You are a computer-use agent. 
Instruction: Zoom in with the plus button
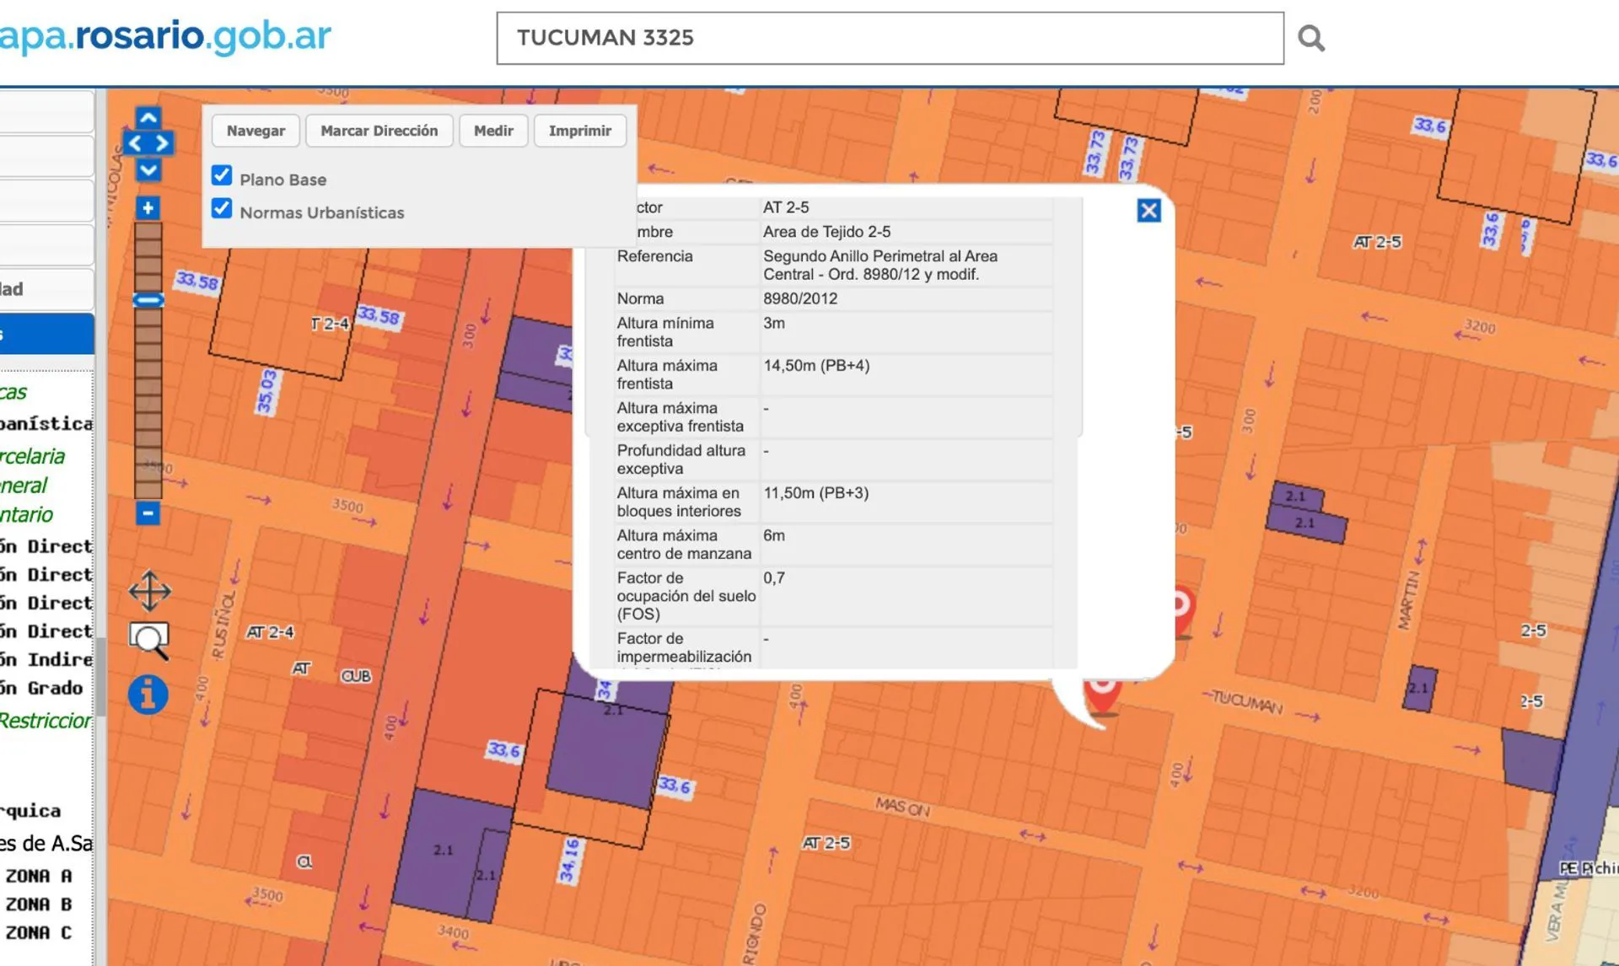tap(148, 207)
